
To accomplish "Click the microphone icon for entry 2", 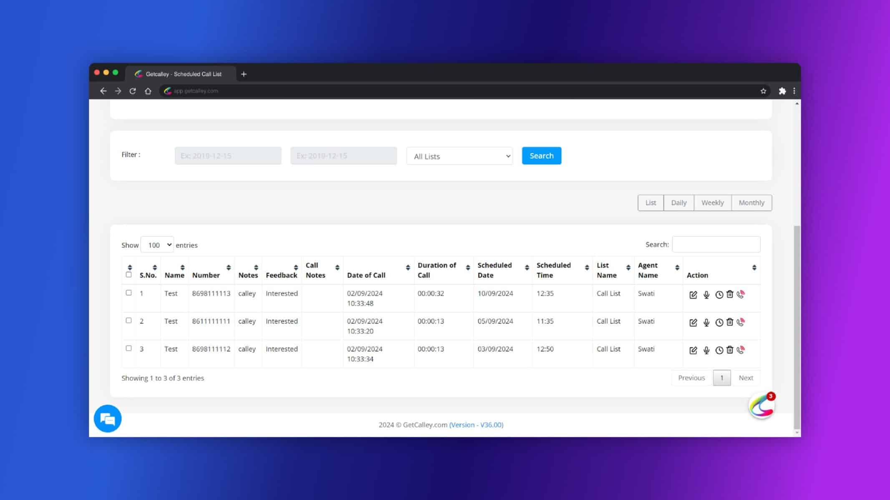I will point(706,322).
